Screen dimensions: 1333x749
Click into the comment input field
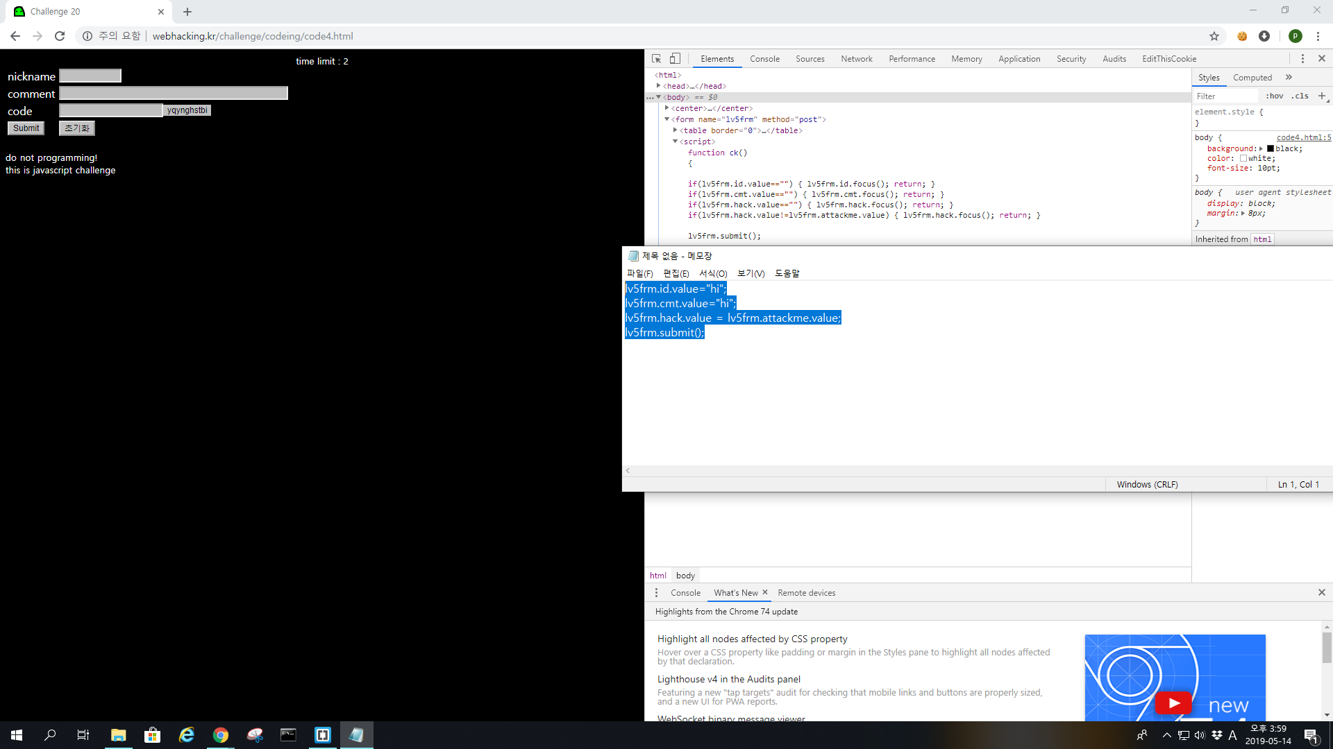pos(174,93)
